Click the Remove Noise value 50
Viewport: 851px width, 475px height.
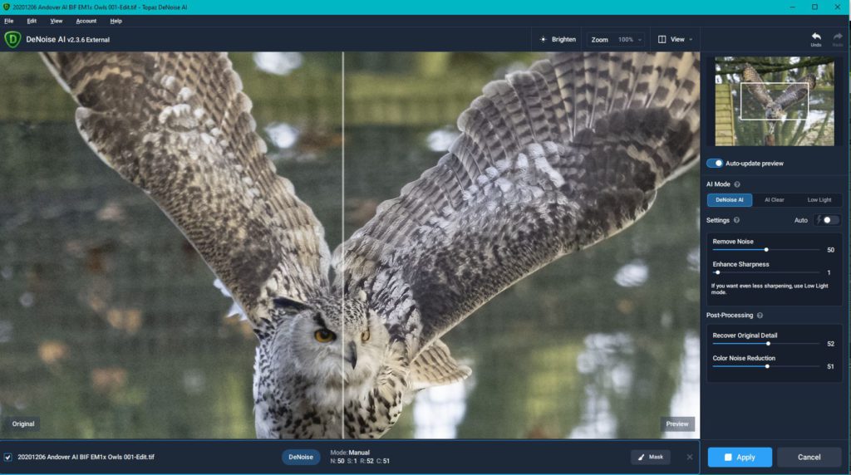click(830, 250)
